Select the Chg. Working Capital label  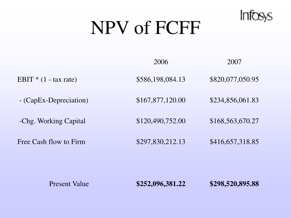coord(52,121)
